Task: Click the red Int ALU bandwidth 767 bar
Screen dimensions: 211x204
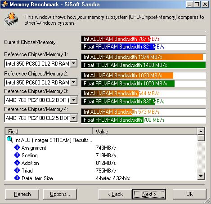Action: tap(116, 39)
